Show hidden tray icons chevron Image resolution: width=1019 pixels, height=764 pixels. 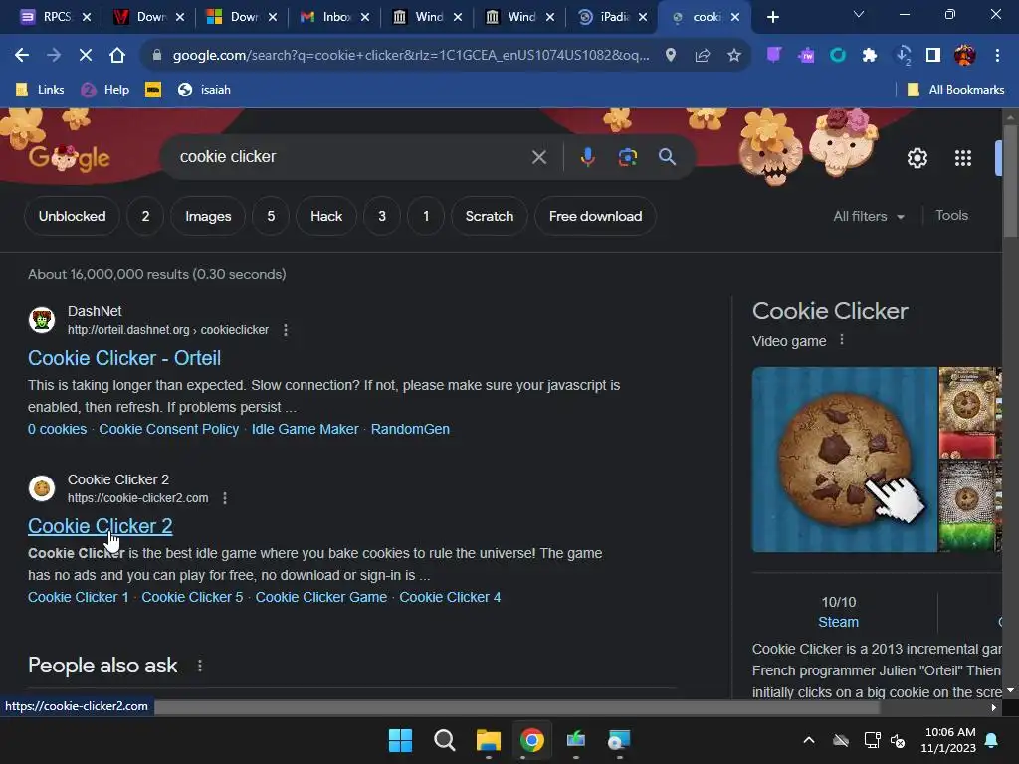tap(809, 740)
